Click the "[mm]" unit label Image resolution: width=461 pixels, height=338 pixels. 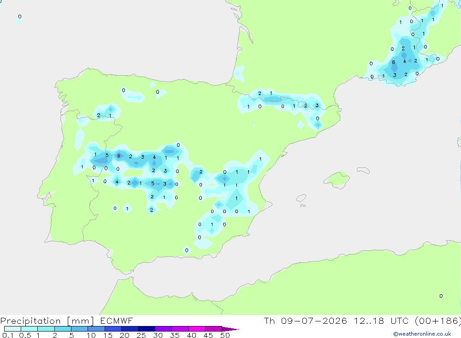click(81, 321)
